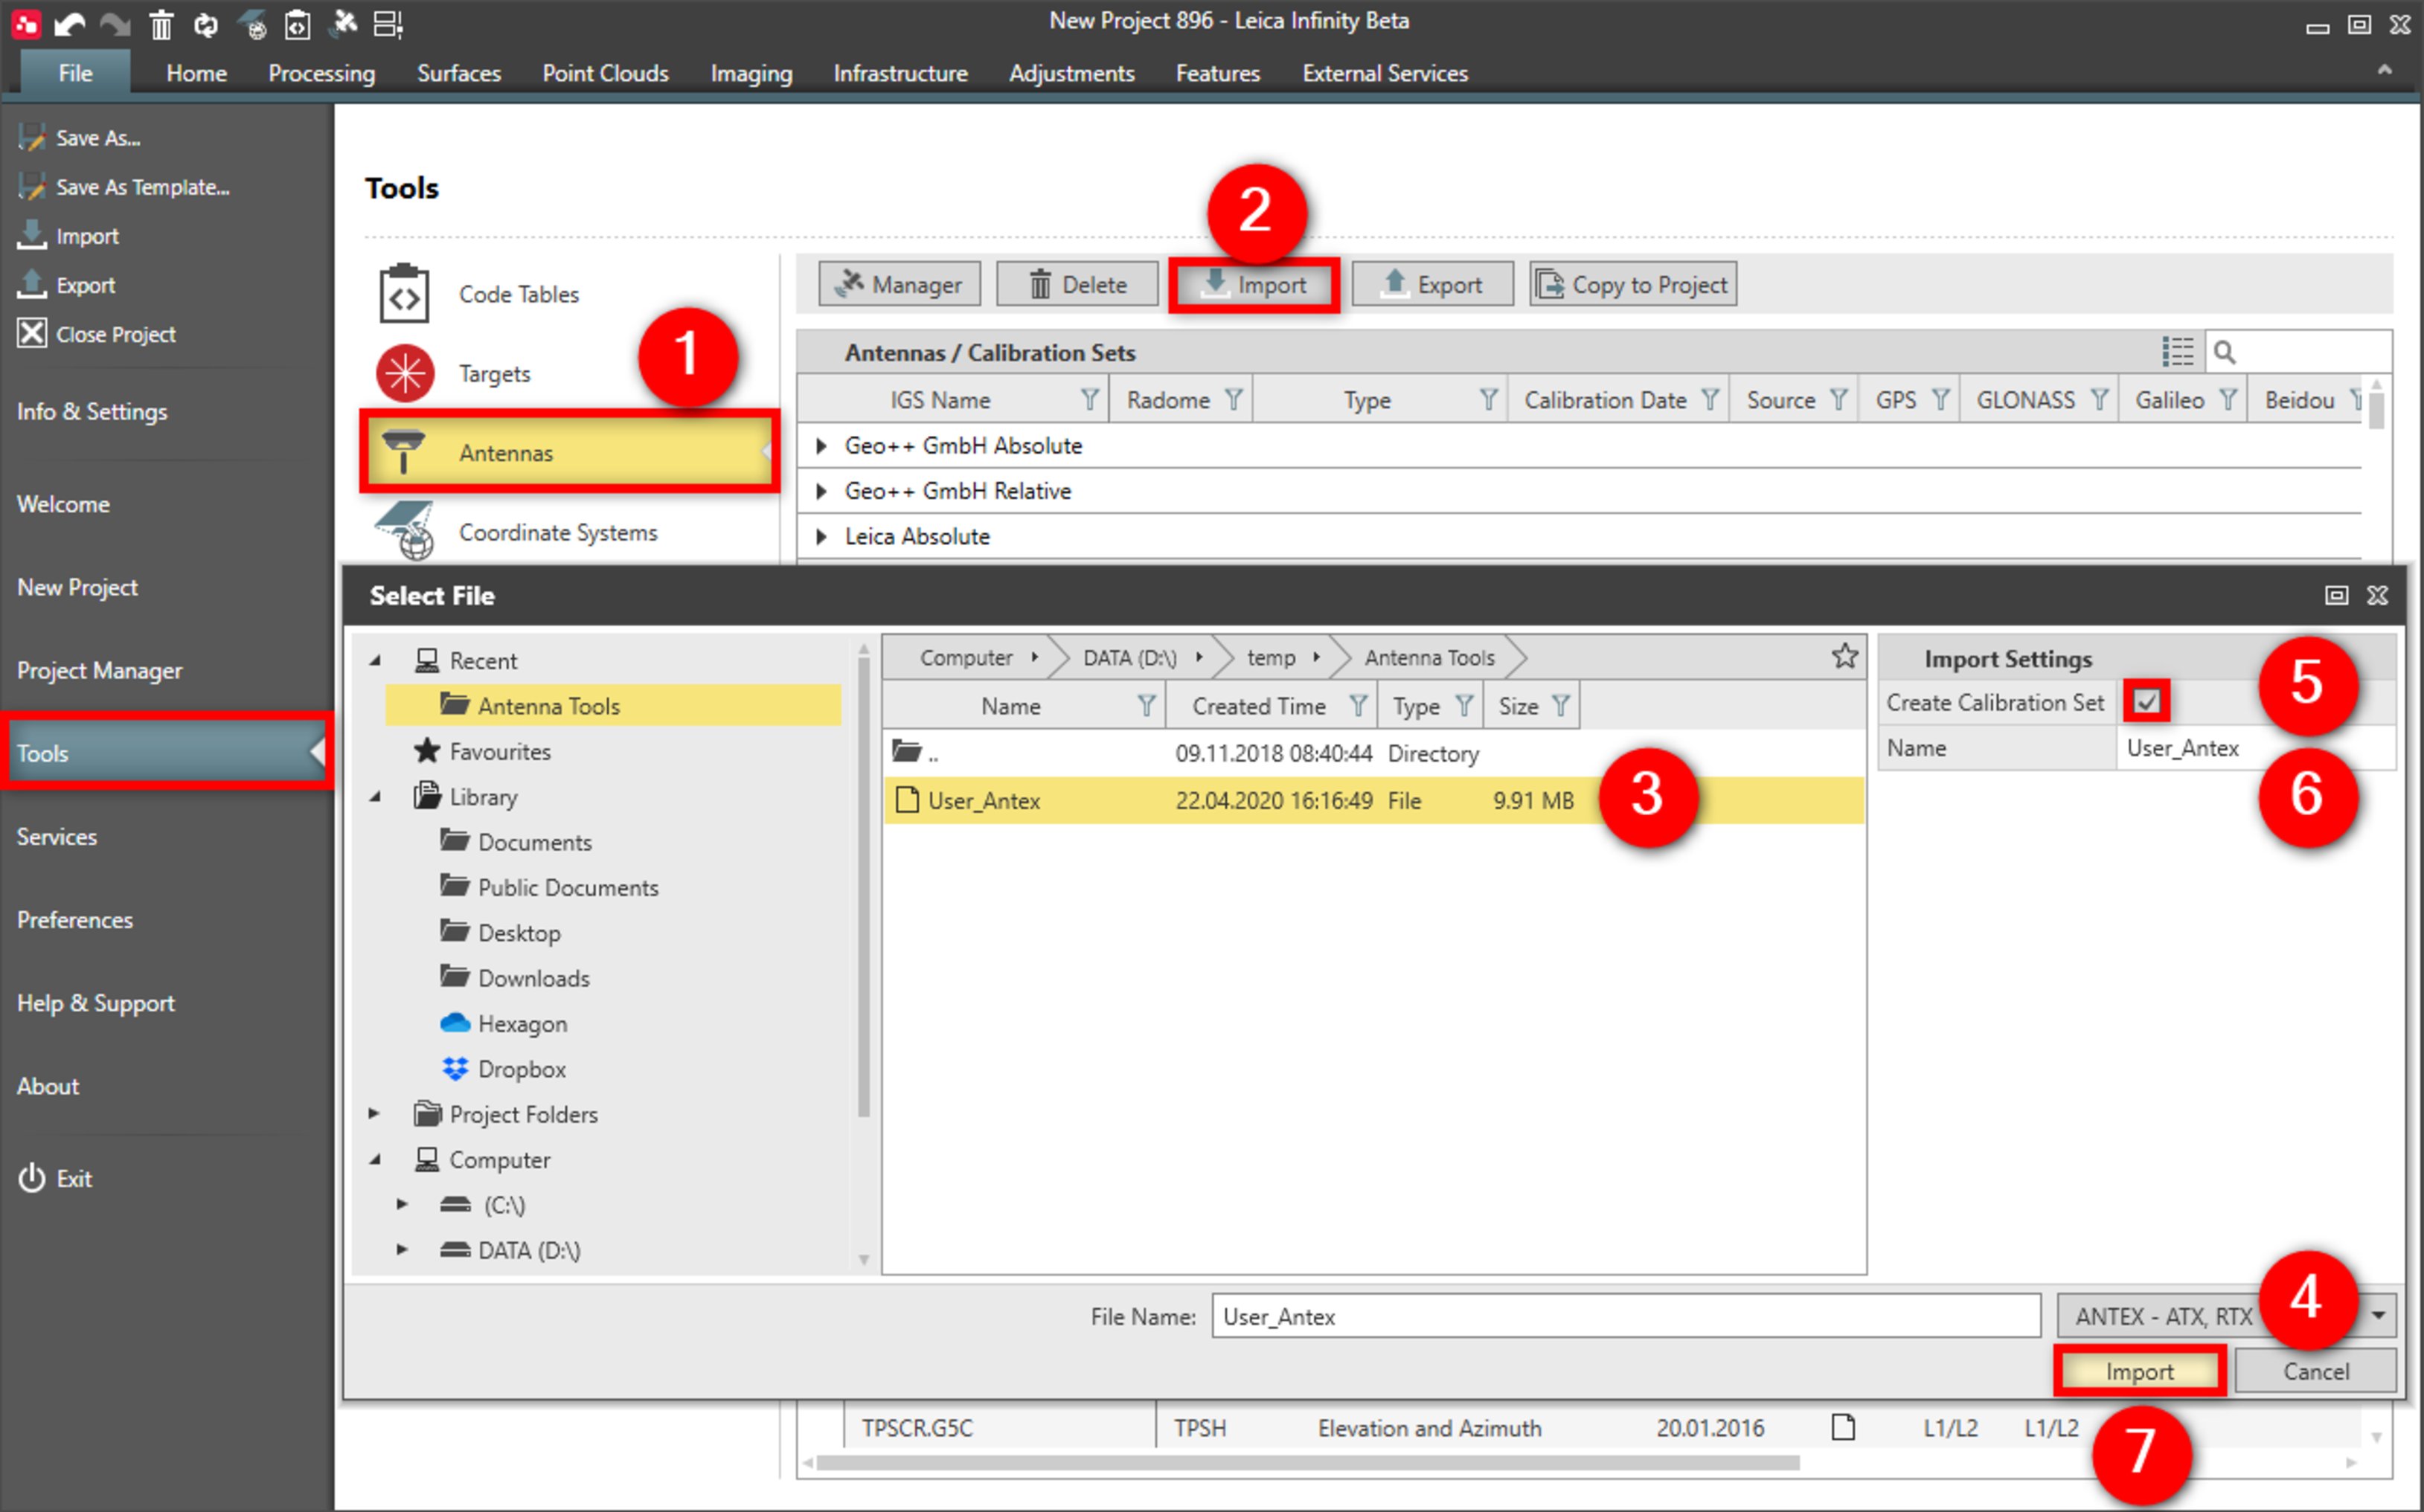This screenshot has width=2424, height=1512.
Task: Expand Geo++ GmbH Relative group
Action: point(821,491)
